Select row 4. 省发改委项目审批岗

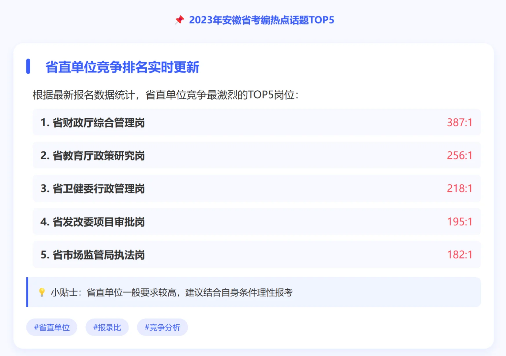[257, 222]
